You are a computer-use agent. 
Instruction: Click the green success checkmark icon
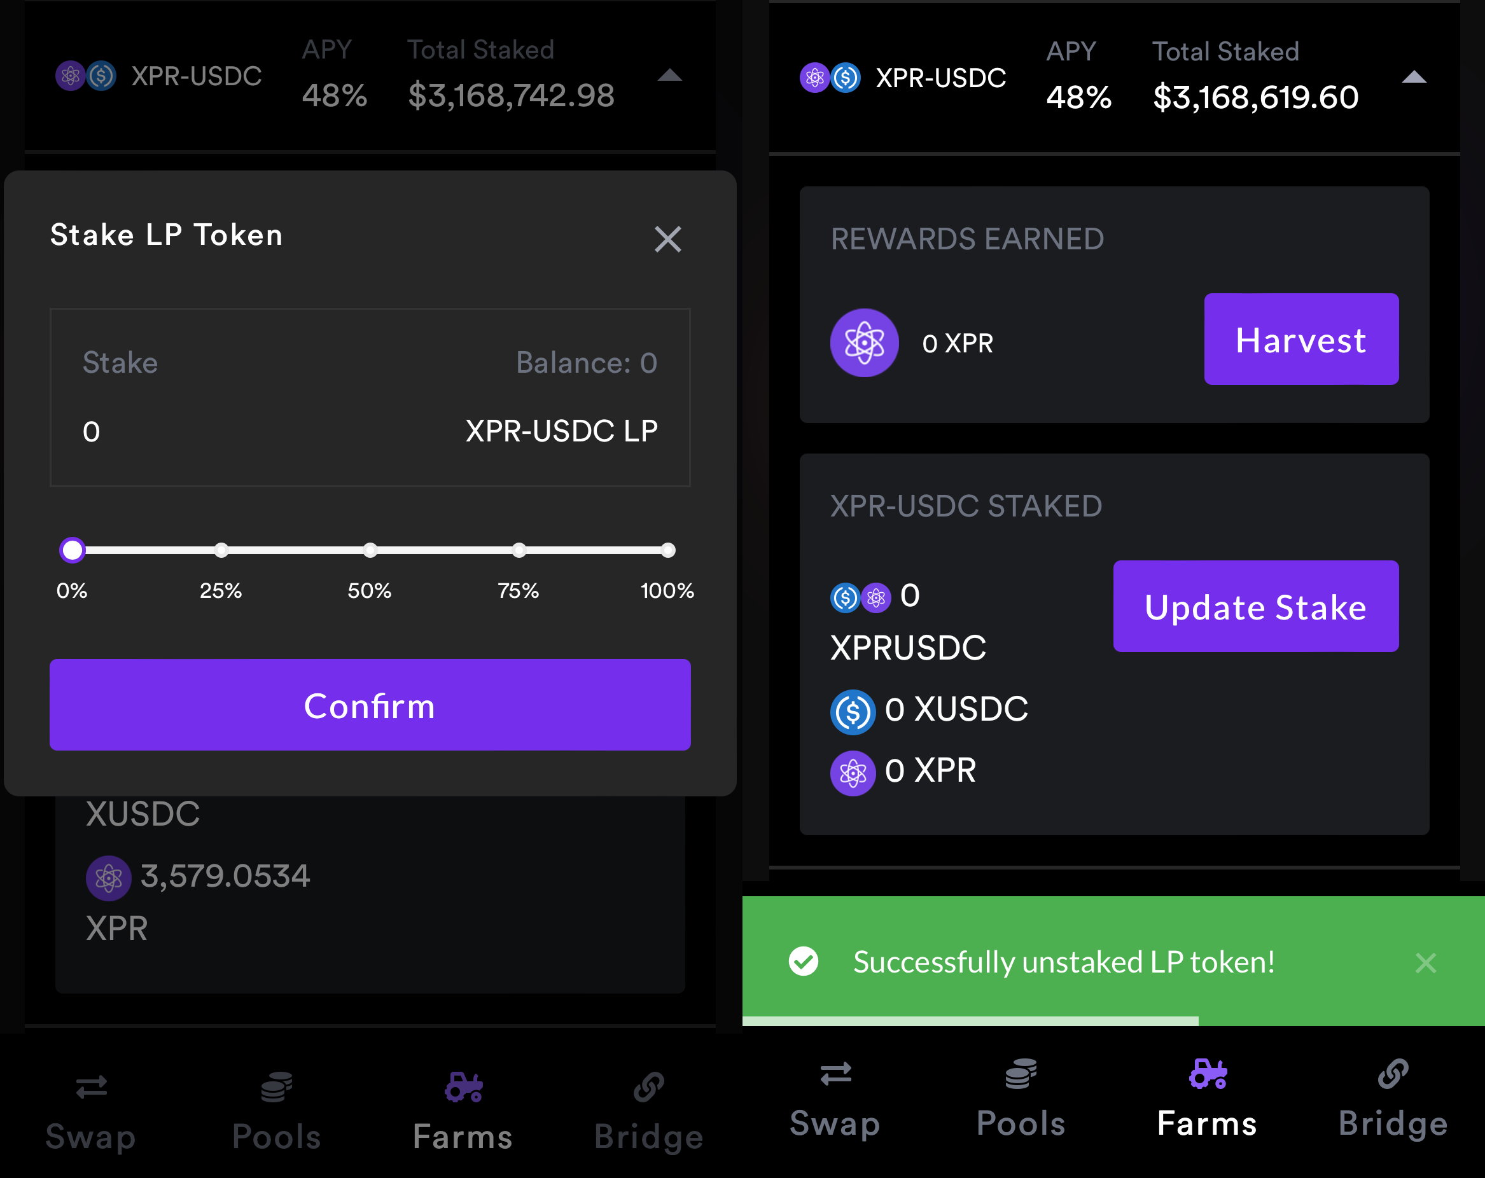point(803,962)
